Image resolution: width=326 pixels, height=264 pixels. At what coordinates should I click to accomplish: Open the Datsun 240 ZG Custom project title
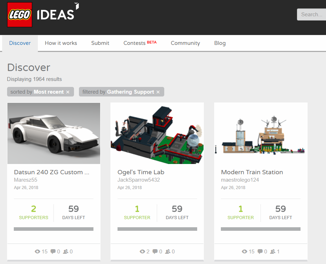click(52, 172)
